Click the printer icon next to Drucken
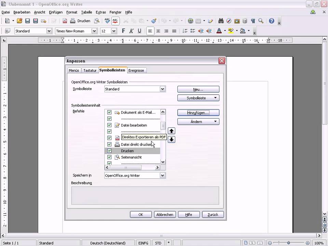The height and width of the screenshot is (246, 328). point(72,21)
